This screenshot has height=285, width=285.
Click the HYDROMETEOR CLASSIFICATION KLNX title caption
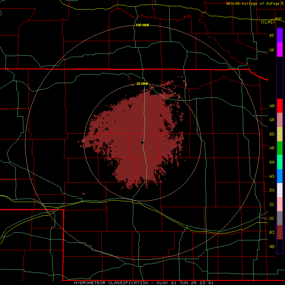(x=143, y=283)
